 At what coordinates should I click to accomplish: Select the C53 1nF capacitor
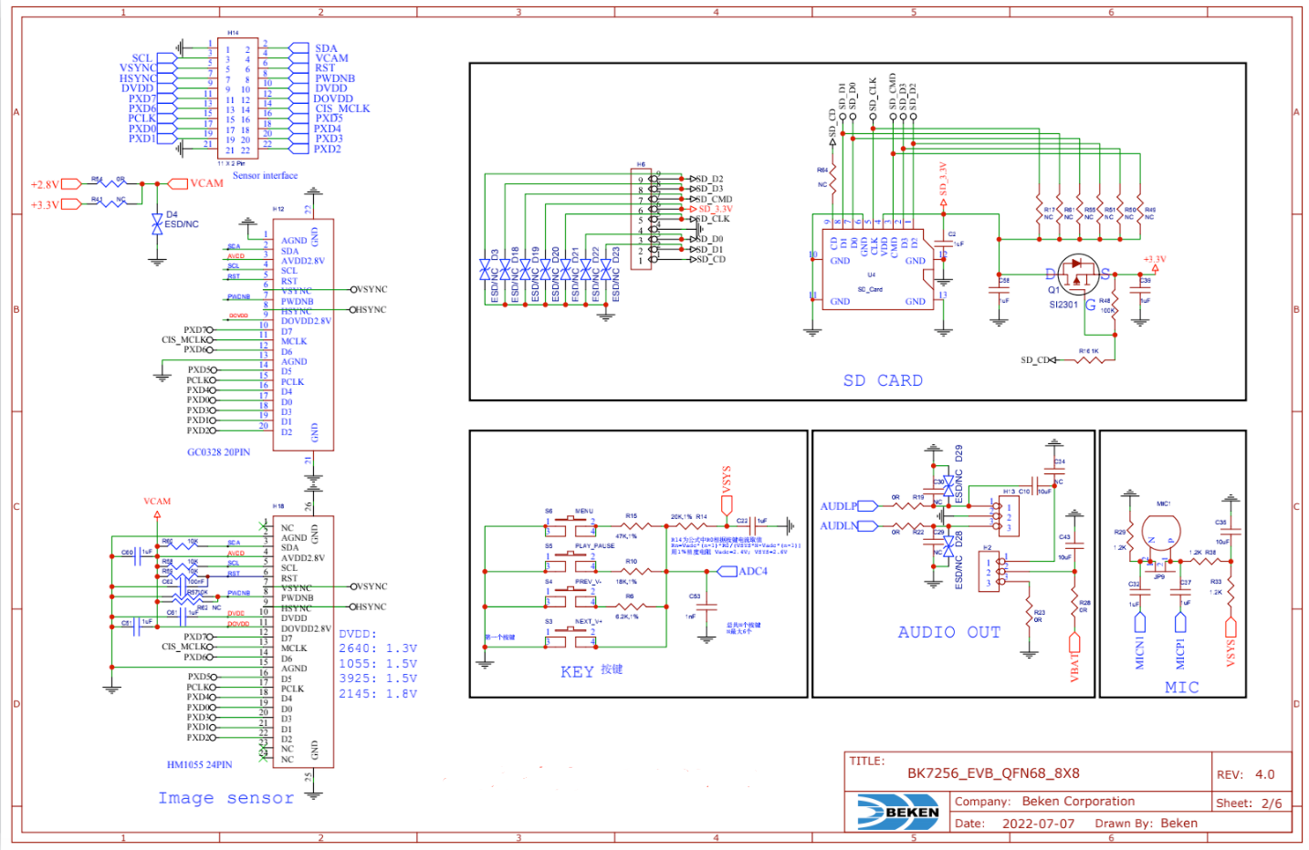point(706,607)
